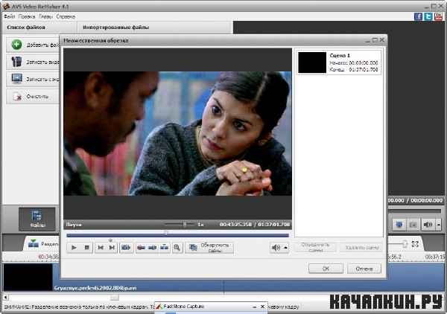Close the FastStone Capture window
The height and width of the screenshot is (314, 447).
262,307
